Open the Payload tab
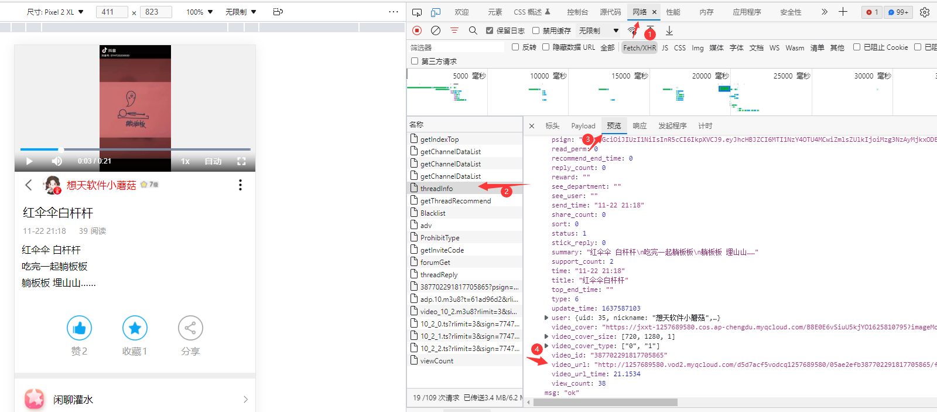Viewport: 937px width, 412px height. click(583, 126)
